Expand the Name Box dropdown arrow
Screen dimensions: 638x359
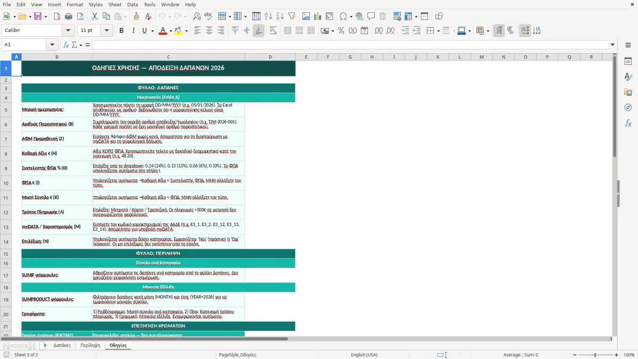click(52, 45)
